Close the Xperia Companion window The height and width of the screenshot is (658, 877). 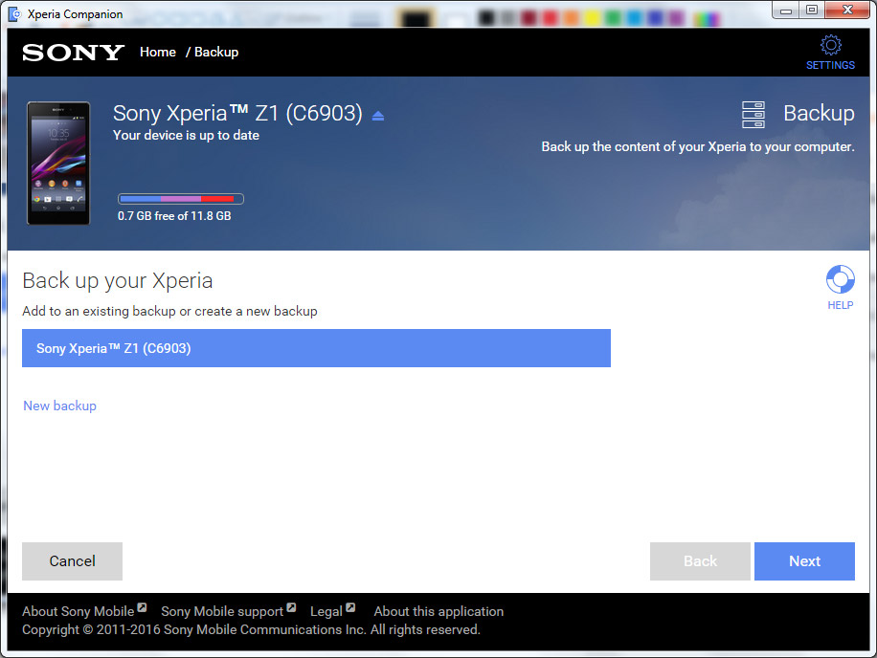pyautogui.click(x=847, y=11)
